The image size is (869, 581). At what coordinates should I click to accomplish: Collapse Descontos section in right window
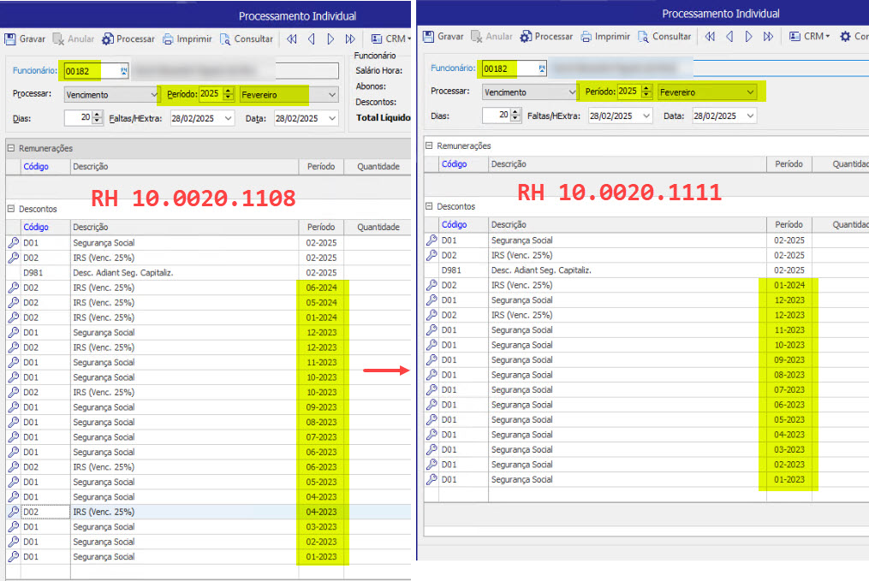click(429, 206)
